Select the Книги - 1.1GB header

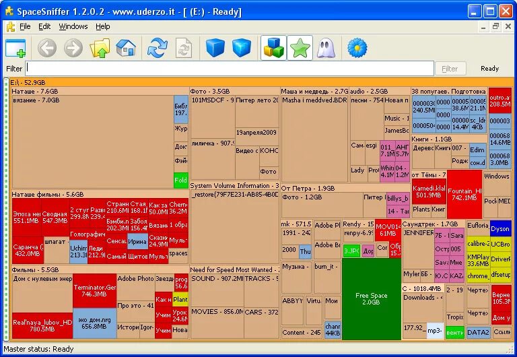tap(449, 139)
